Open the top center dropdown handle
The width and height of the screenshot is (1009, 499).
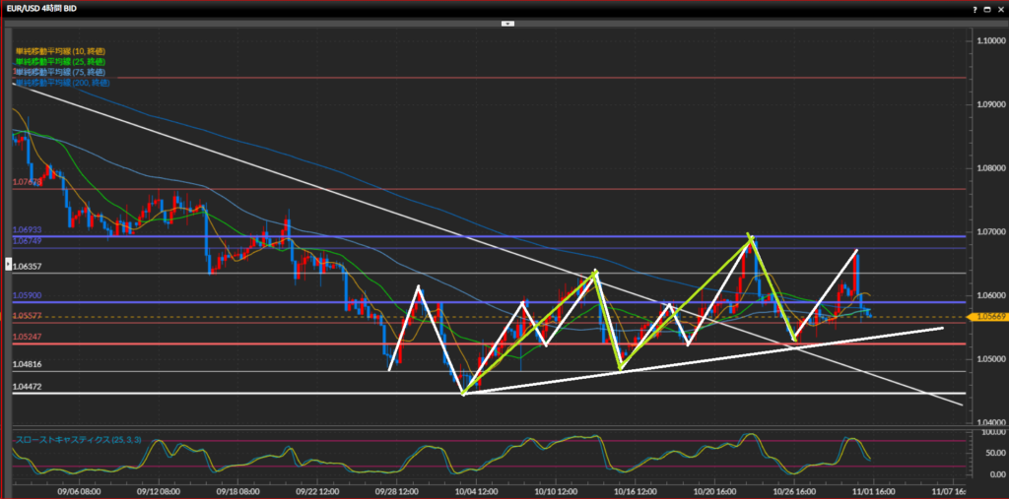pyautogui.click(x=509, y=21)
